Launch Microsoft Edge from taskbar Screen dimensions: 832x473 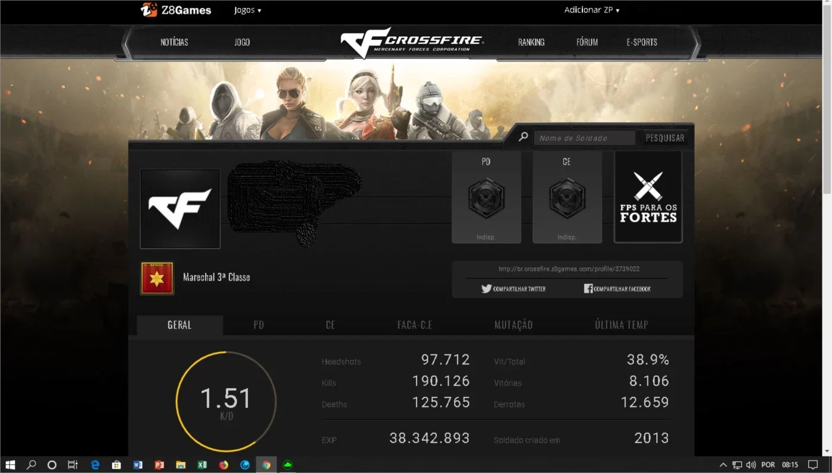click(95, 465)
